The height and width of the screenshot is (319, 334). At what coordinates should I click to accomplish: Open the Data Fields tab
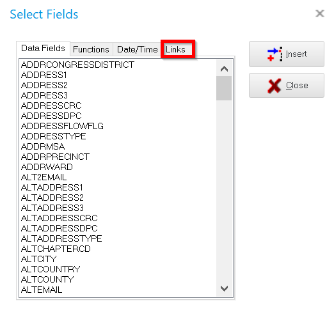[x=43, y=49]
